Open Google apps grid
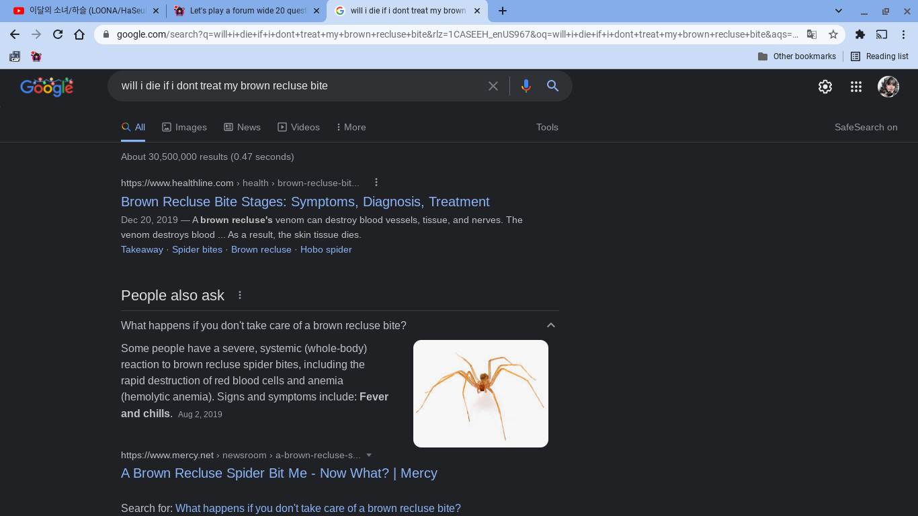 coord(856,87)
